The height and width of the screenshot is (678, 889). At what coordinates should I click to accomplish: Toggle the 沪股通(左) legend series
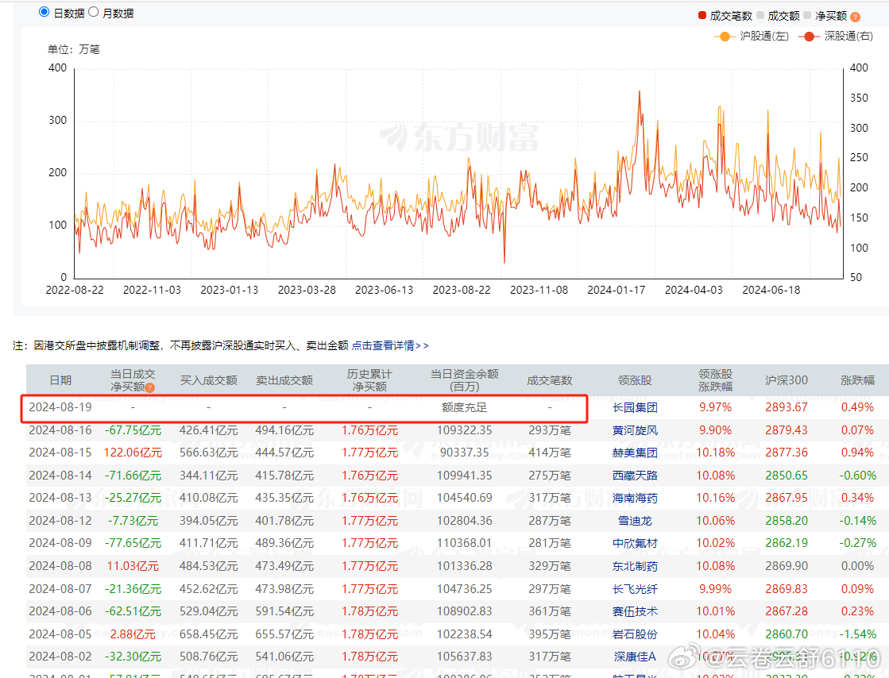(x=752, y=37)
